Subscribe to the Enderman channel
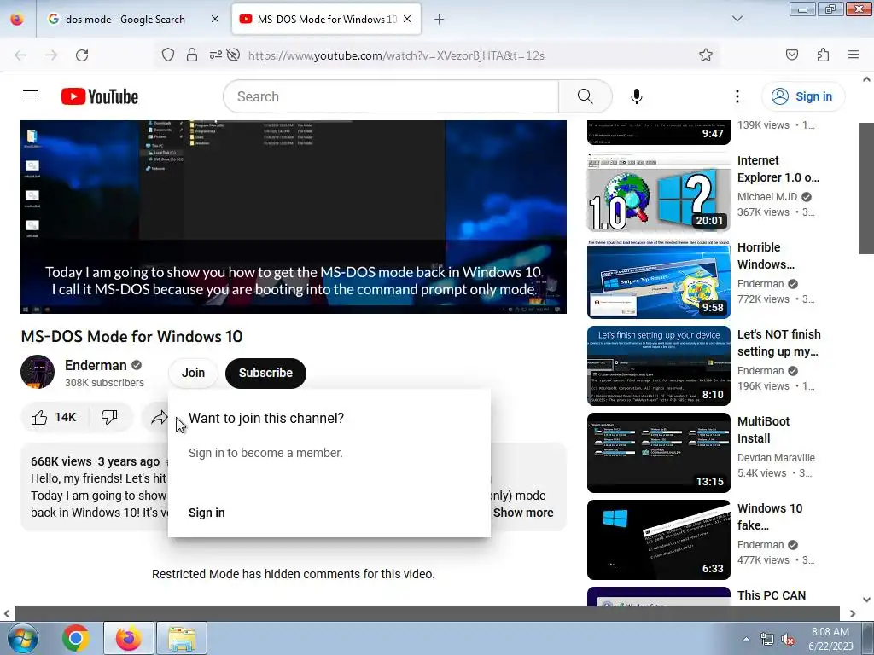Image resolution: width=874 pixels, height=655 pixels. coord(265,374)
